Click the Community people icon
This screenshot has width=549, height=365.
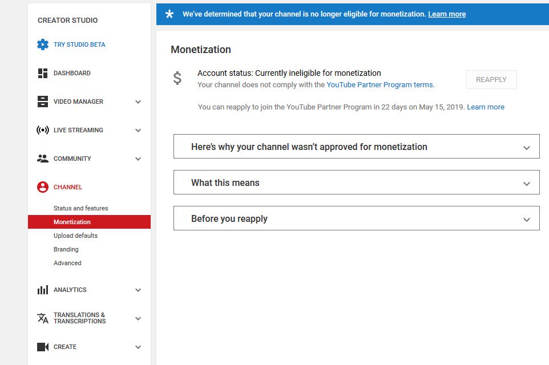click(x=43, y=159)
